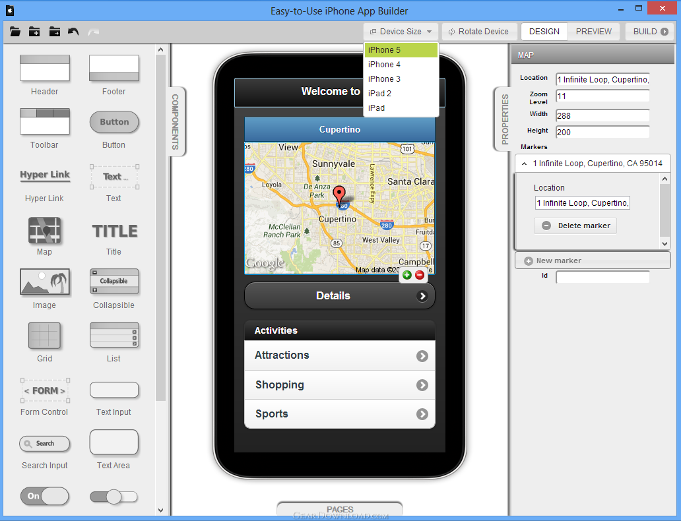Open the Sports list item
681x521 pixels.
click(x=340, y=414)
